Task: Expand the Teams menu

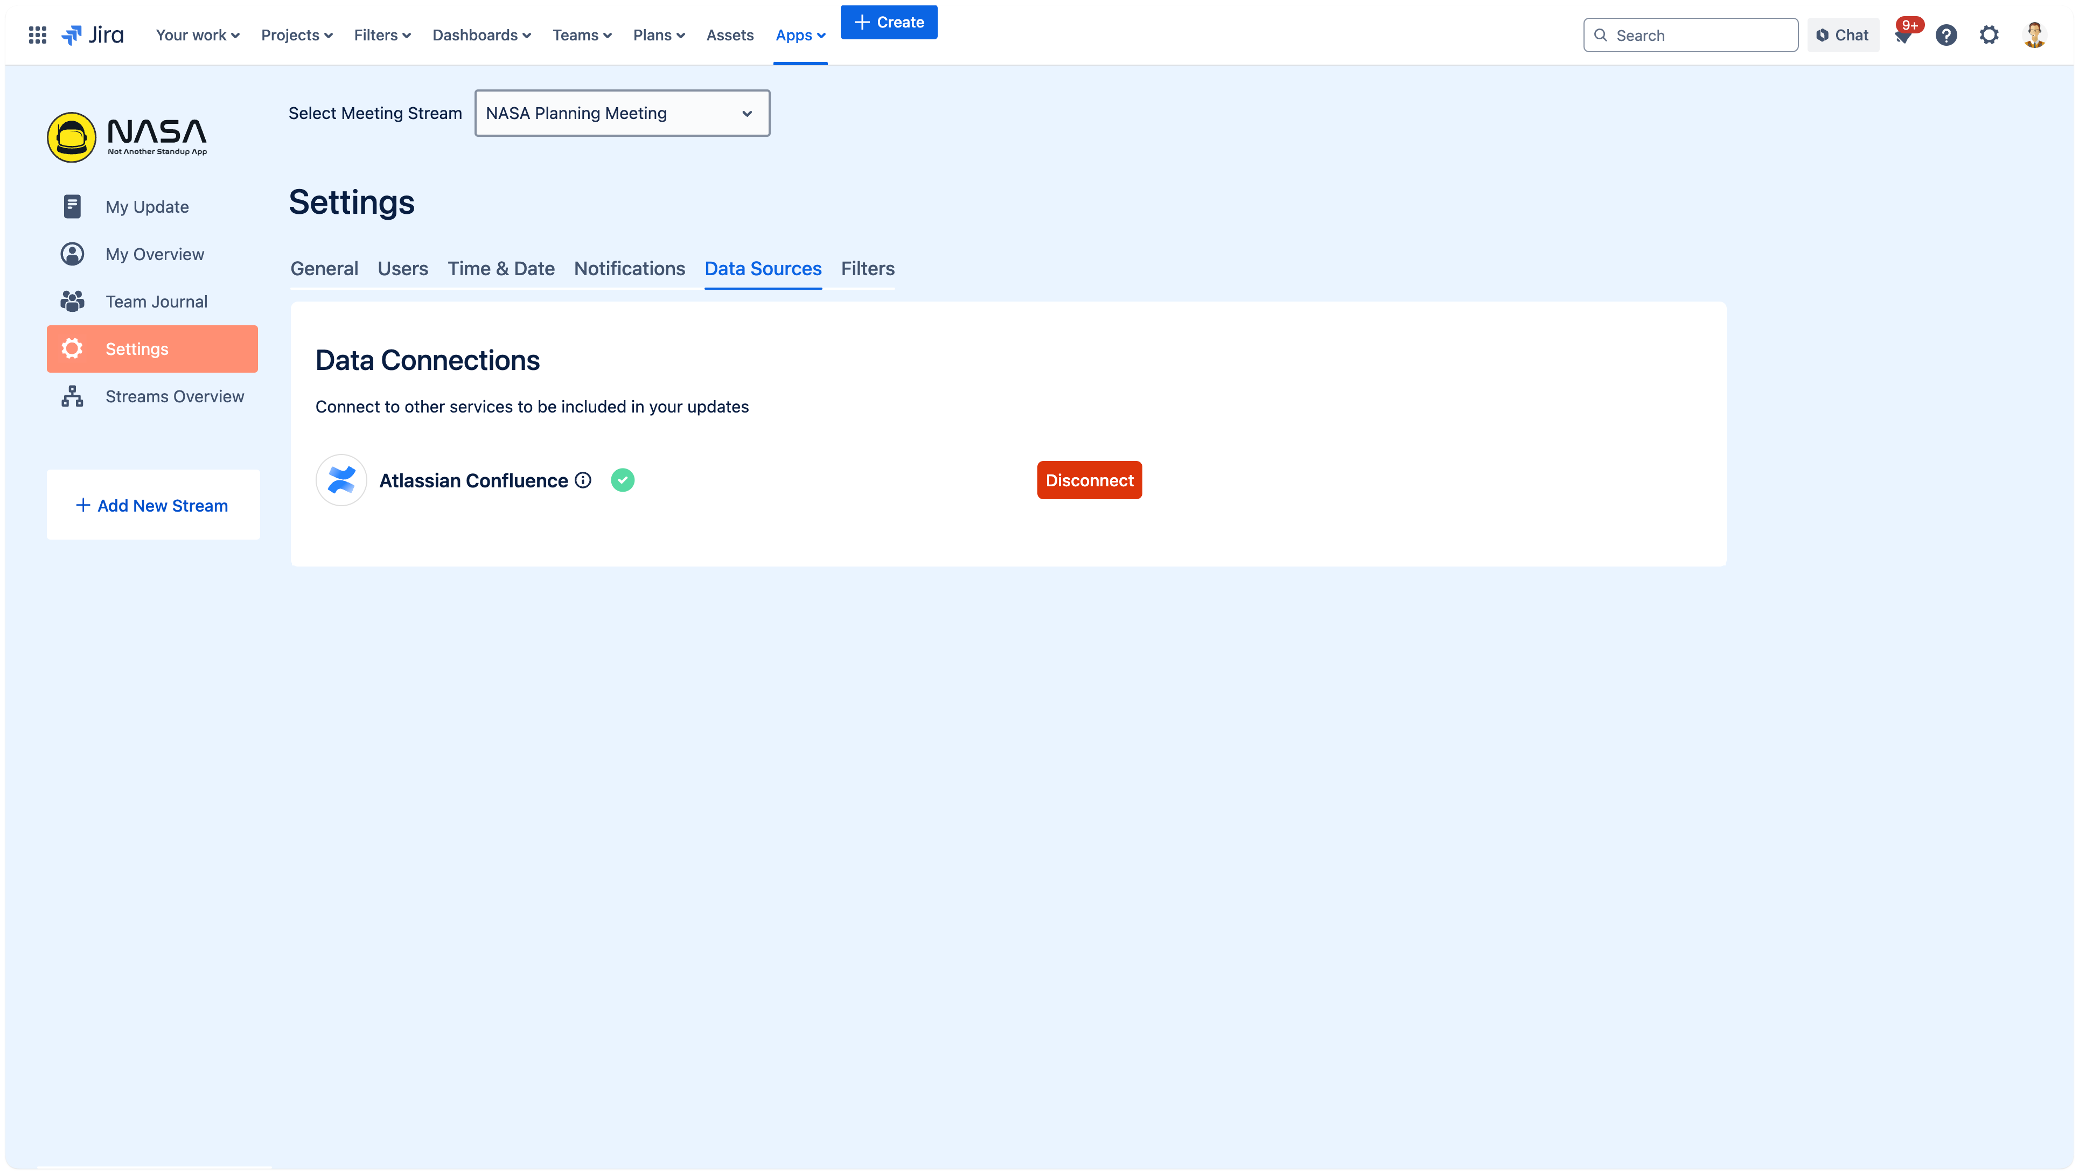Action: [x=582, y=34]
